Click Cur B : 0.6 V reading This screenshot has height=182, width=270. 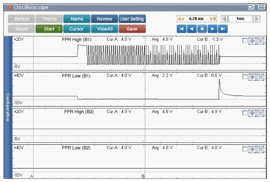(209, 75)
